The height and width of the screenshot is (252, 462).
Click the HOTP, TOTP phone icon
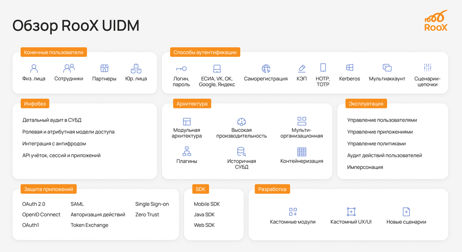(323, 68)
